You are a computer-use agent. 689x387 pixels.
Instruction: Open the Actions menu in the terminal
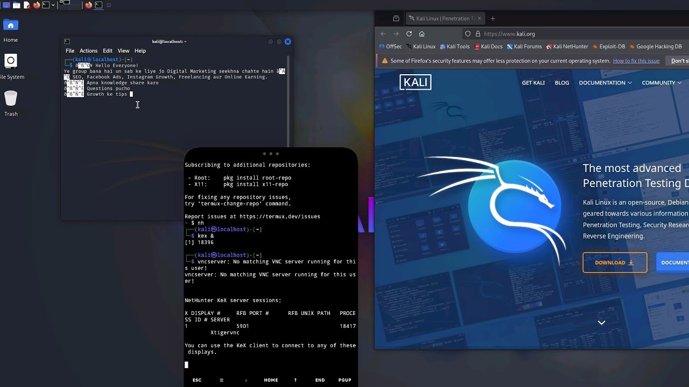[88, 51]
